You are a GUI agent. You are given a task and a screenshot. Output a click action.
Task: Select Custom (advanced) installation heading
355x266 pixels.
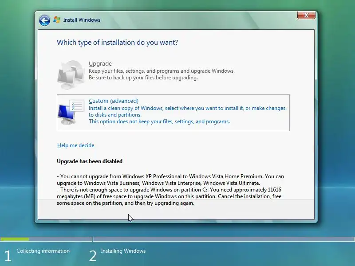coord(114,101)
